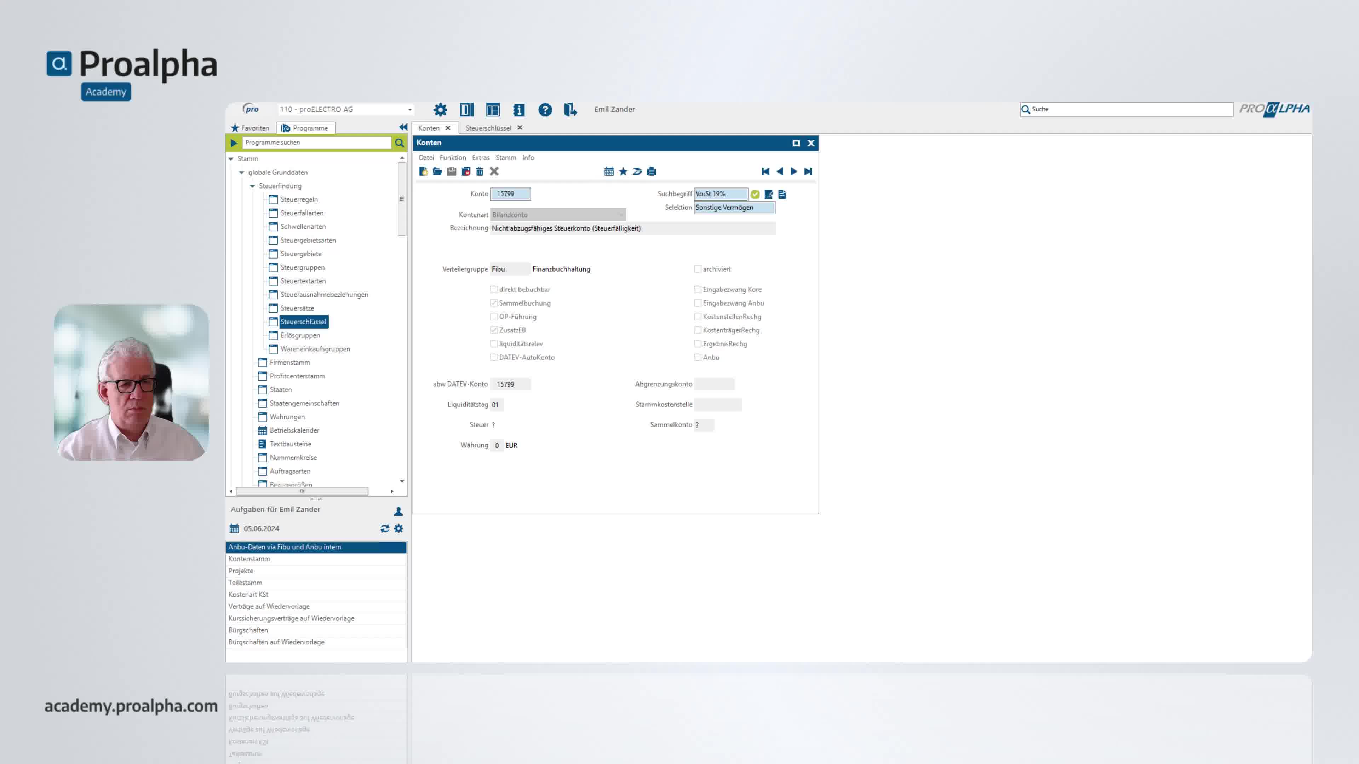Enable the OP-Führung checkbox

point(494,316)
